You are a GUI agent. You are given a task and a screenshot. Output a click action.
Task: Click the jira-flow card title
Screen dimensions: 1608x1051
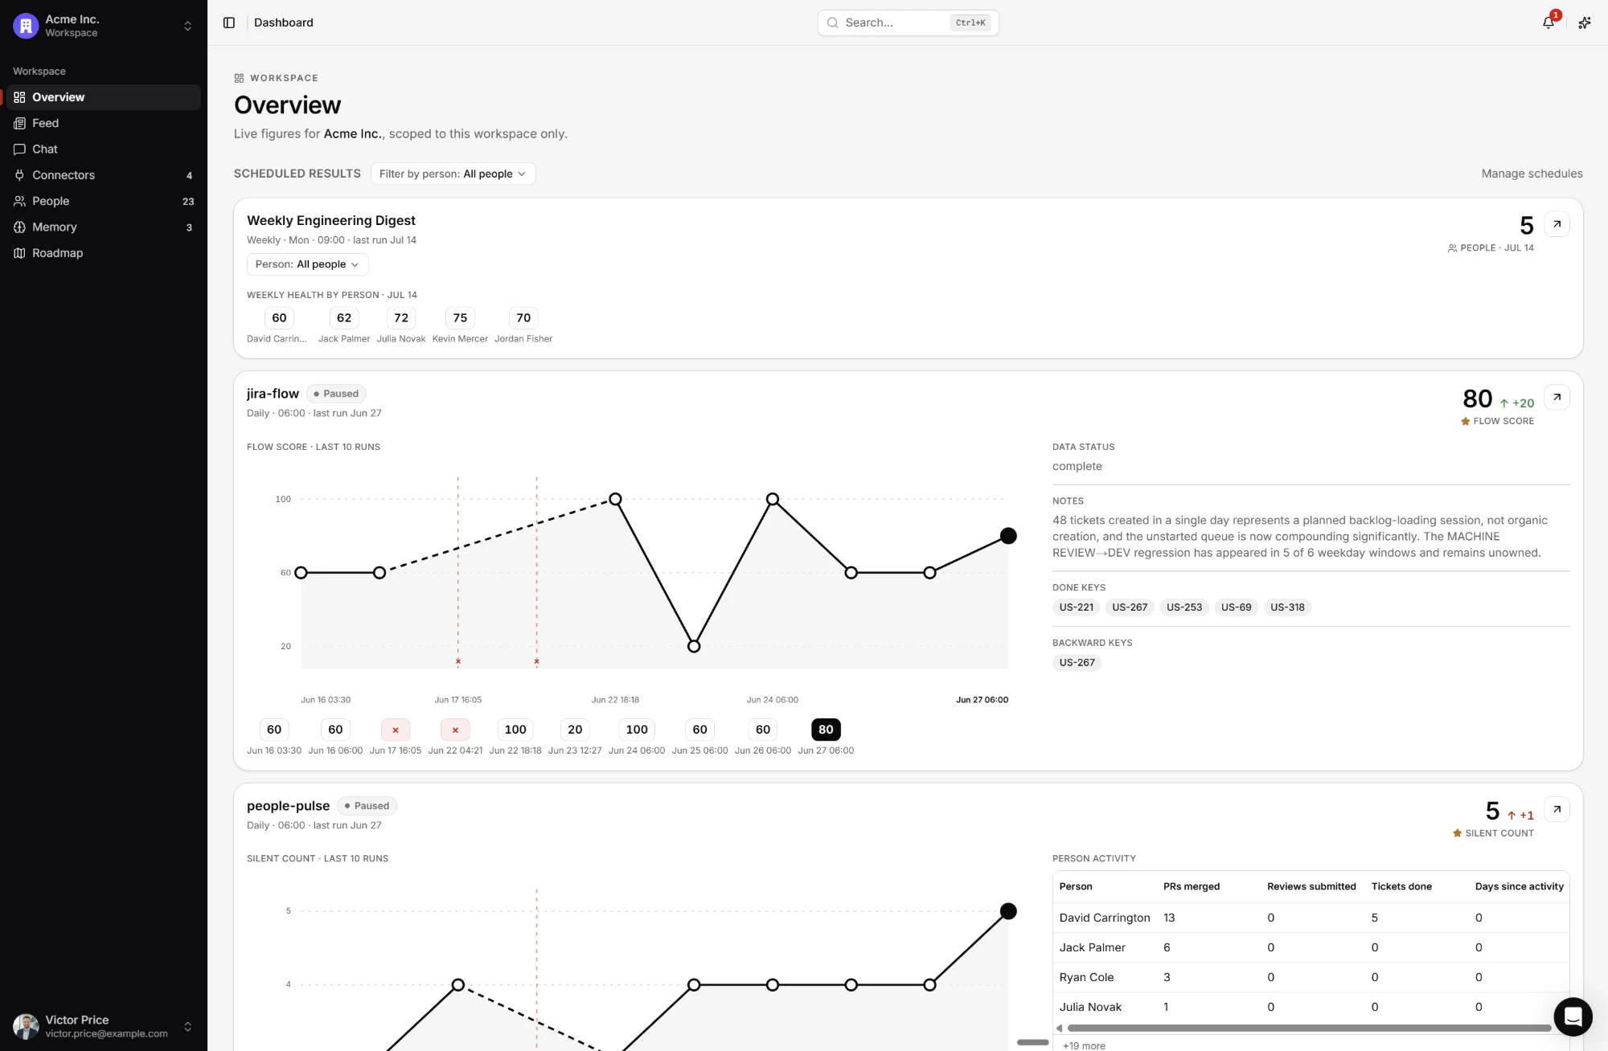coord(273,394)
